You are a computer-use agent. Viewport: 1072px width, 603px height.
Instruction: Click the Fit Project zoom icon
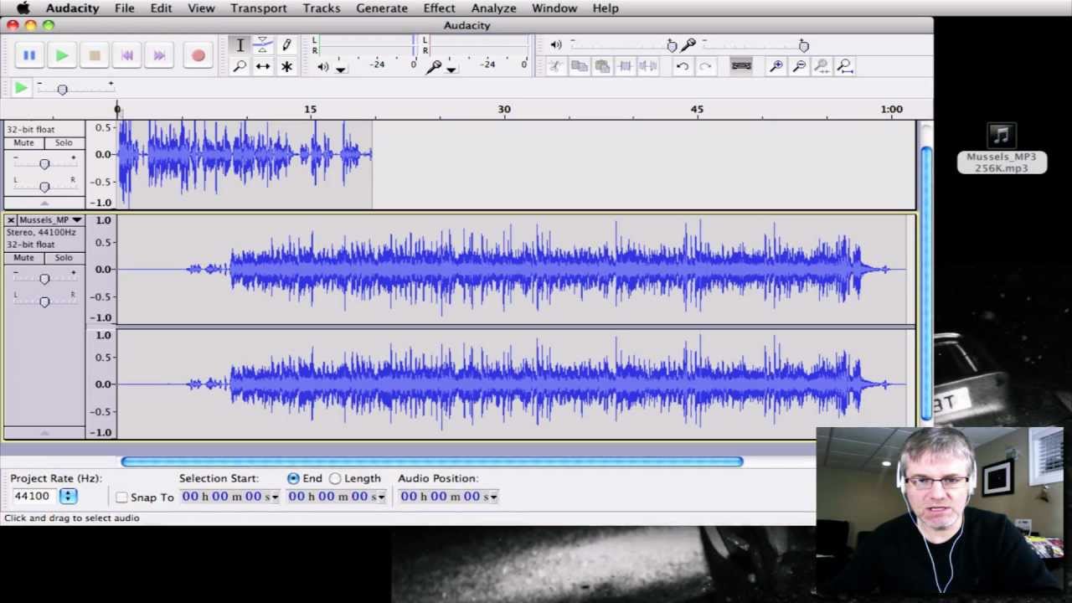point(844,66)
